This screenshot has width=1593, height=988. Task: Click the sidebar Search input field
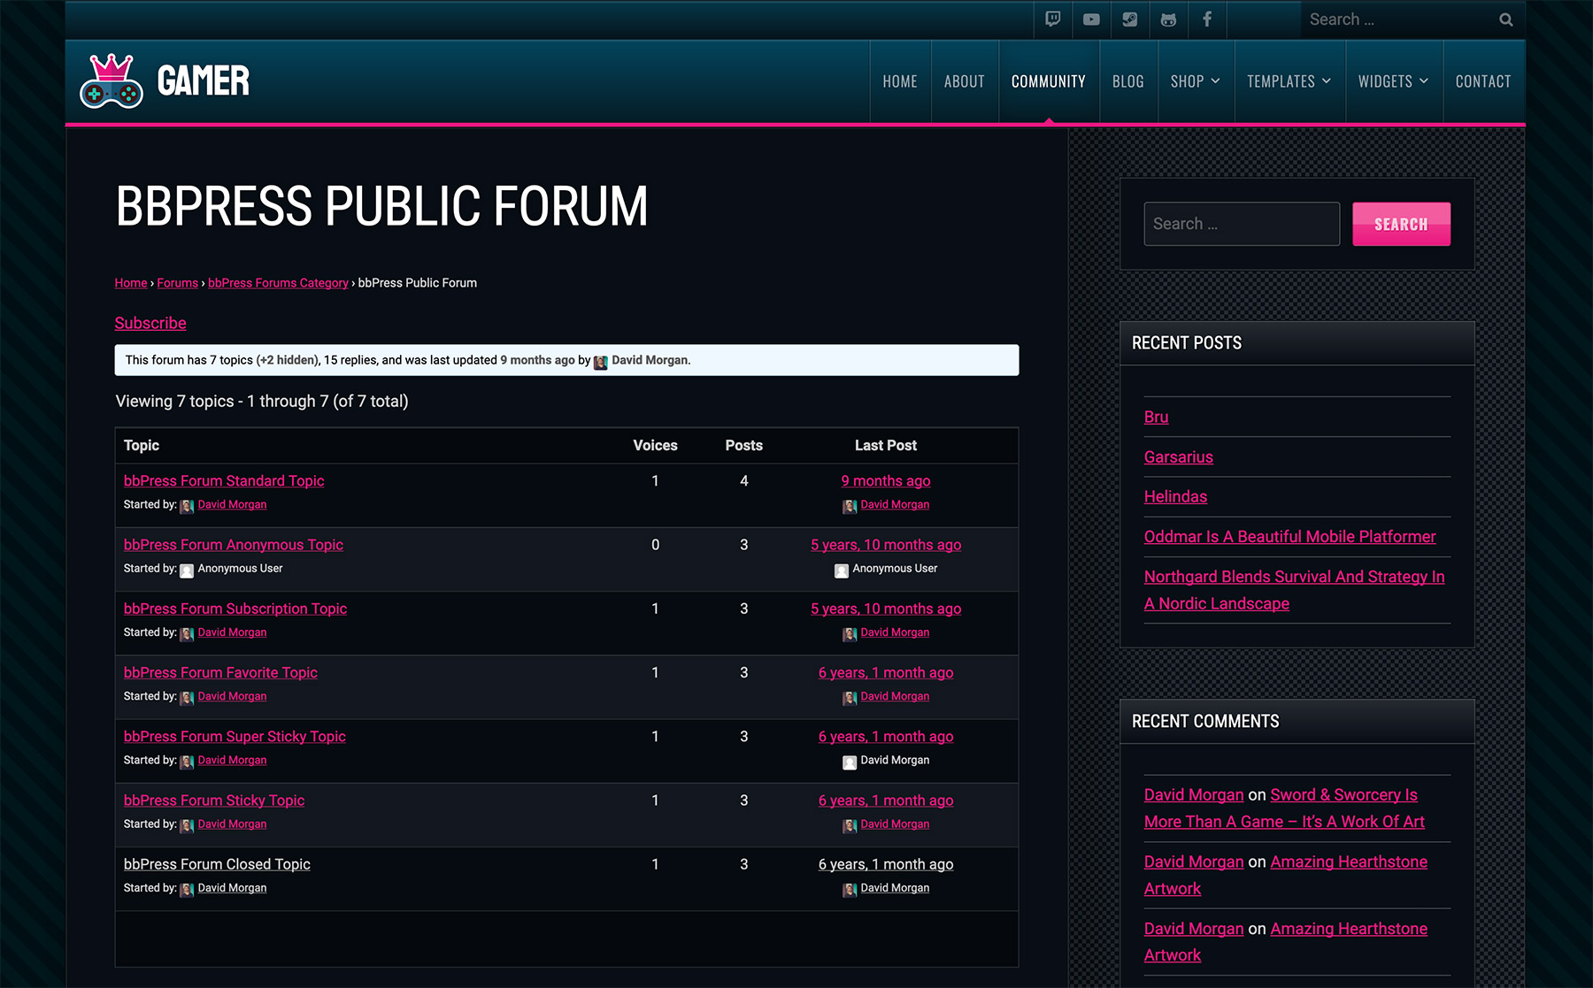click(x=1242, y=224)
